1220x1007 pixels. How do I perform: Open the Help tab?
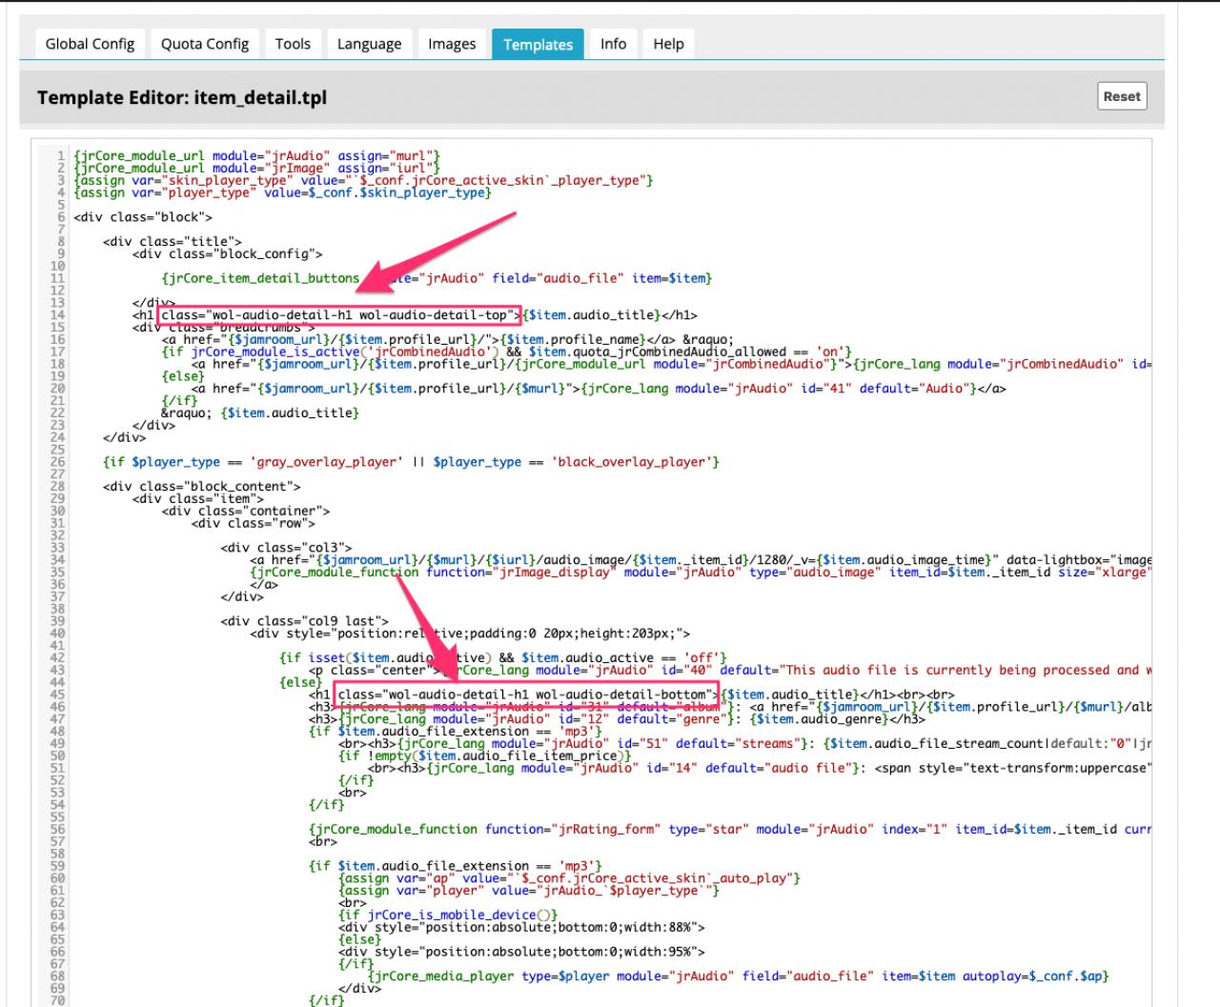pos(668,44)
